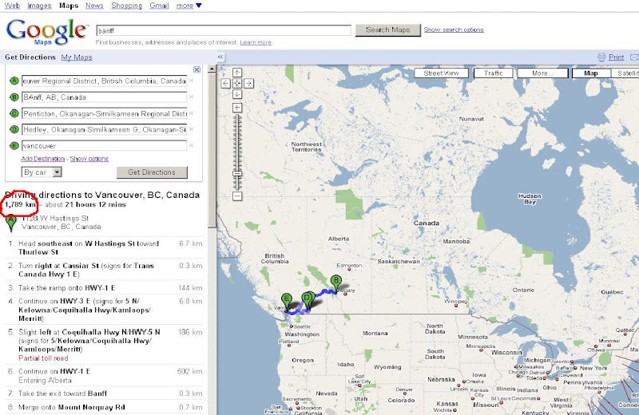Click the first destination field for Regional District

pos(104,81)
